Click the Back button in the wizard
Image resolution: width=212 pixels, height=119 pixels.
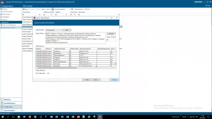coord(86,80)
